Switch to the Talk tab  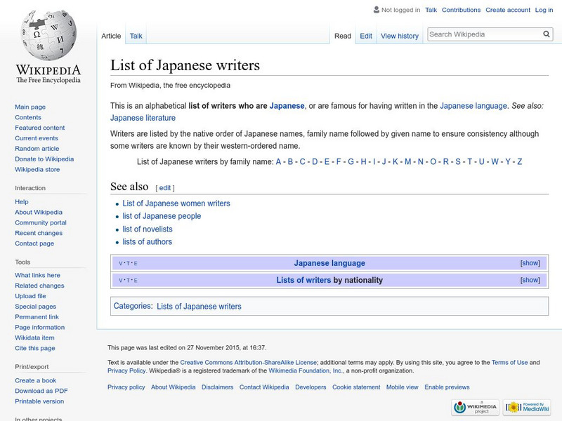pos(136,36)
